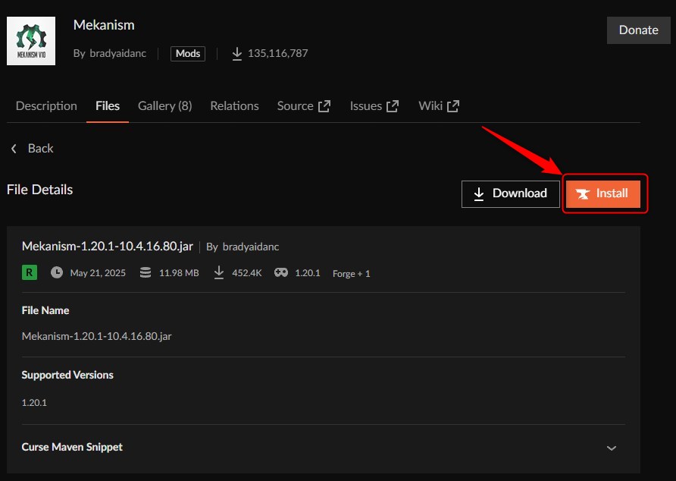Click the clock icon beside the upload date
Viewport: 676px width, 481px height.
(57, 272)
